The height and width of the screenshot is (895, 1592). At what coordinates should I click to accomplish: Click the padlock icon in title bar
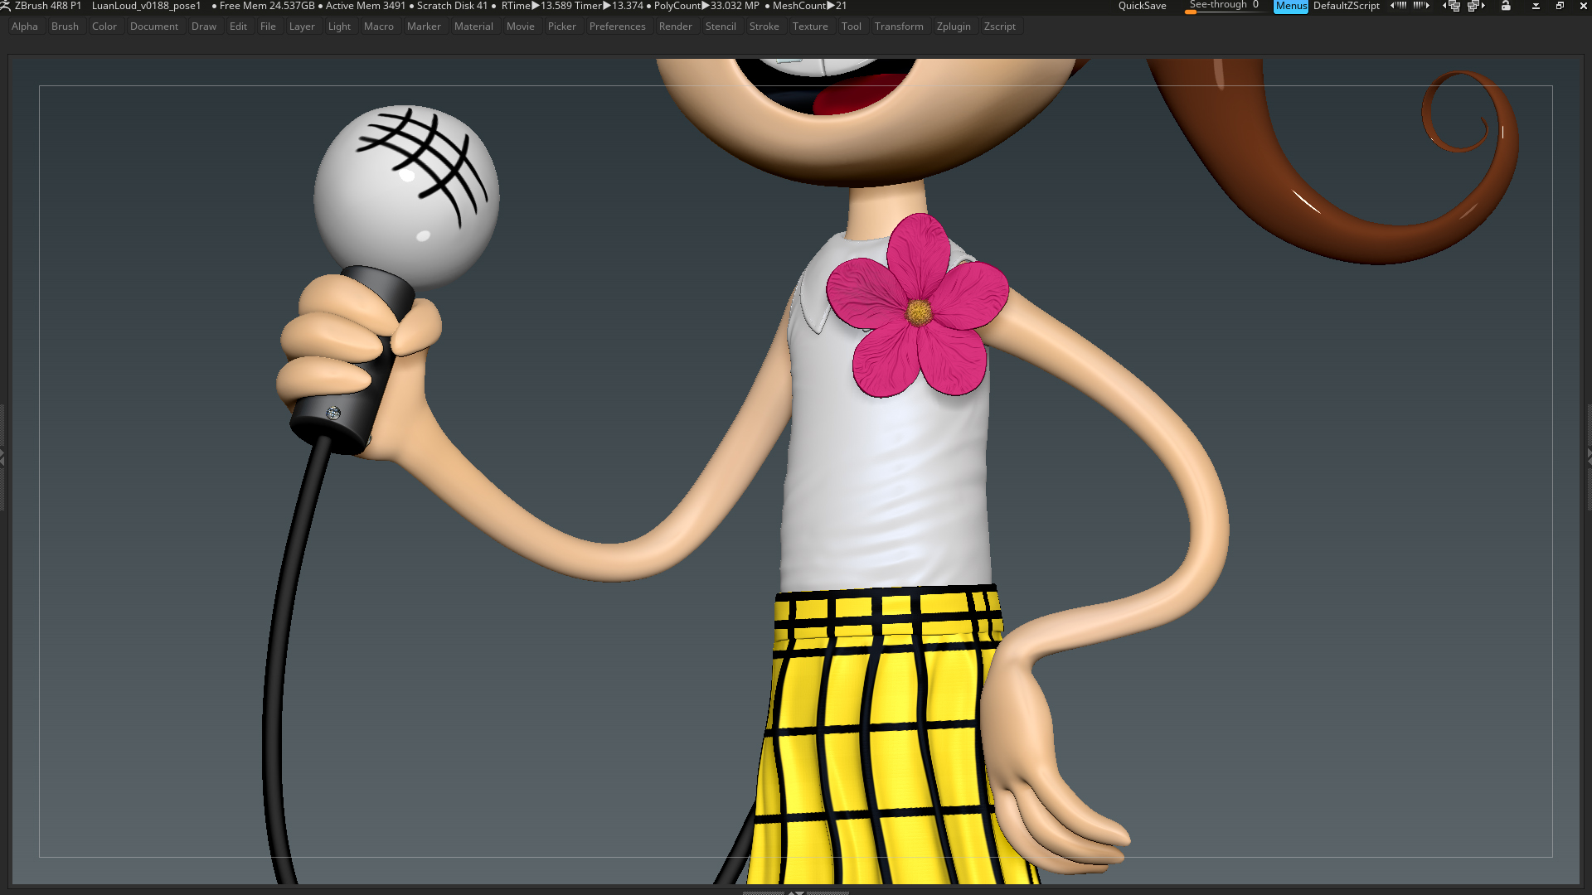[x=1506, y=6]
